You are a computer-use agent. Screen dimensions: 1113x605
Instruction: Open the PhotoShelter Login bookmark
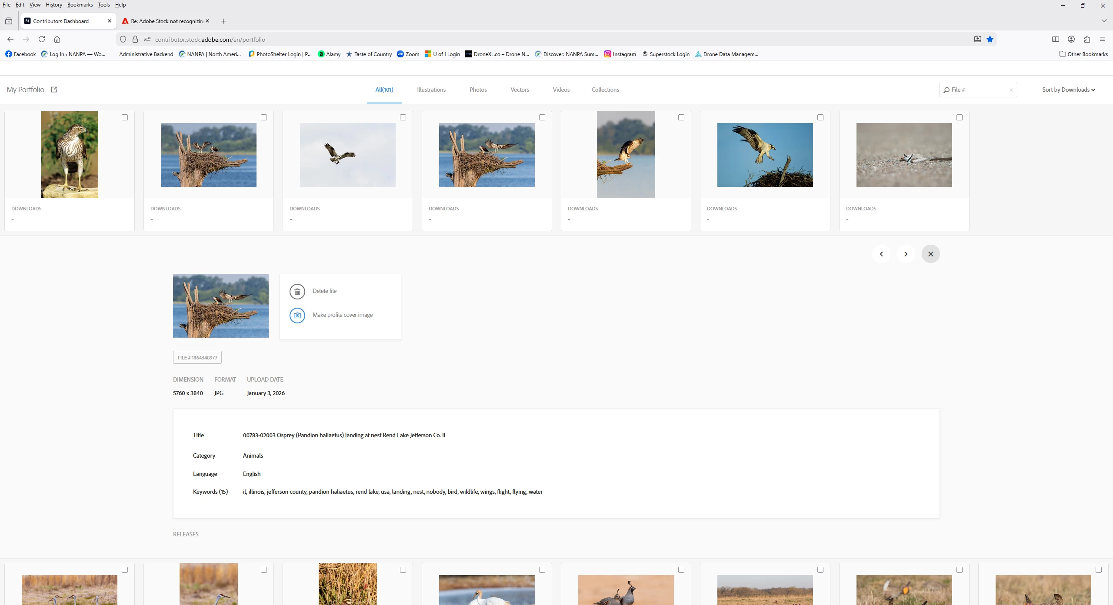(280, 54)
